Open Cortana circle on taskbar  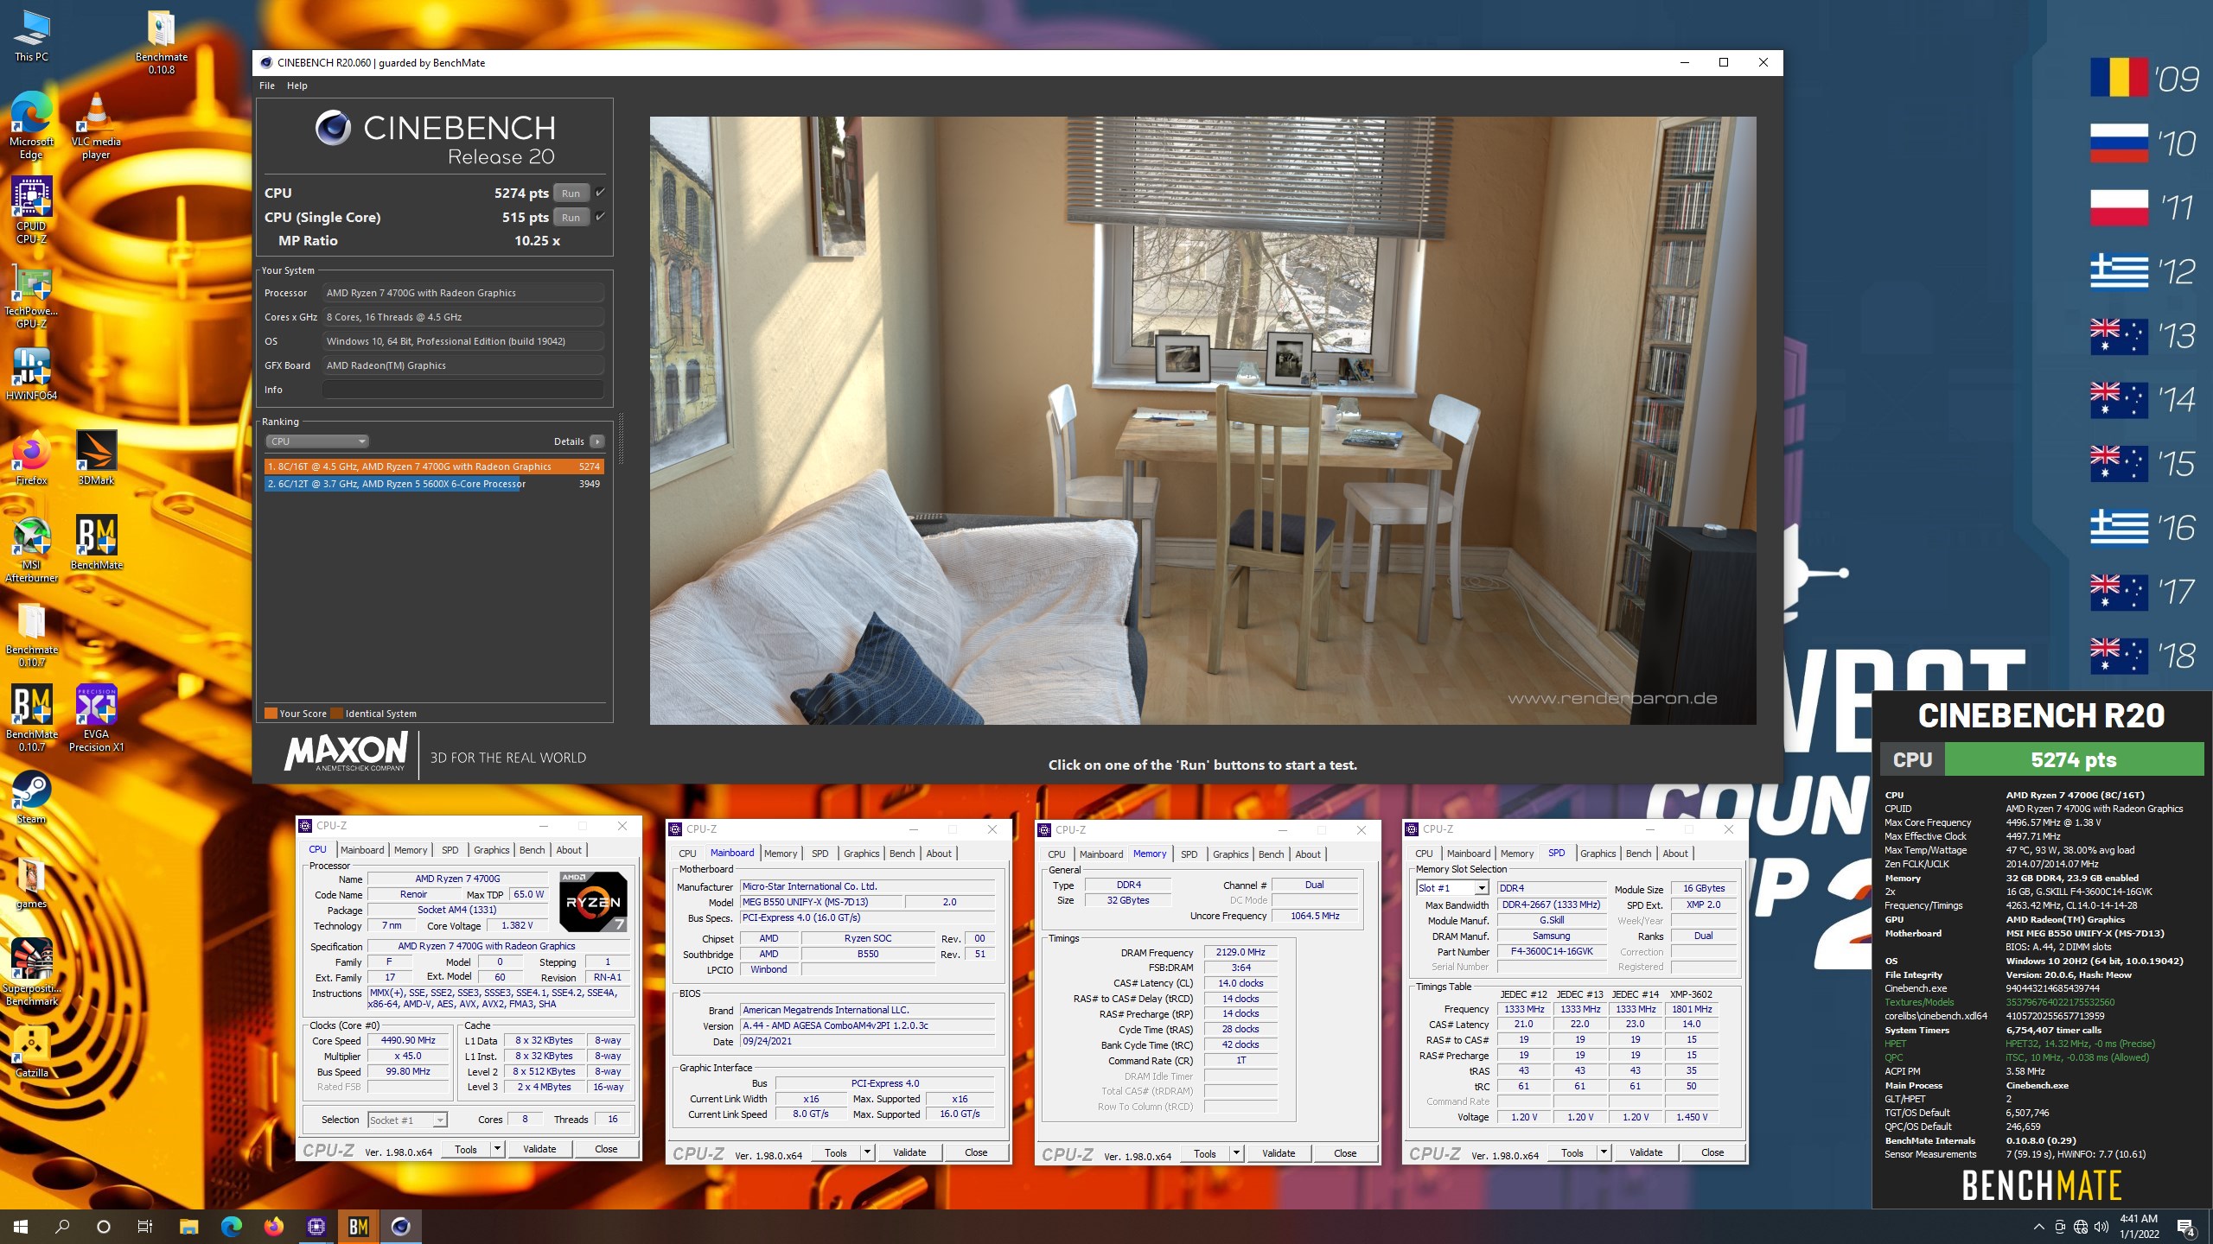104,1227
